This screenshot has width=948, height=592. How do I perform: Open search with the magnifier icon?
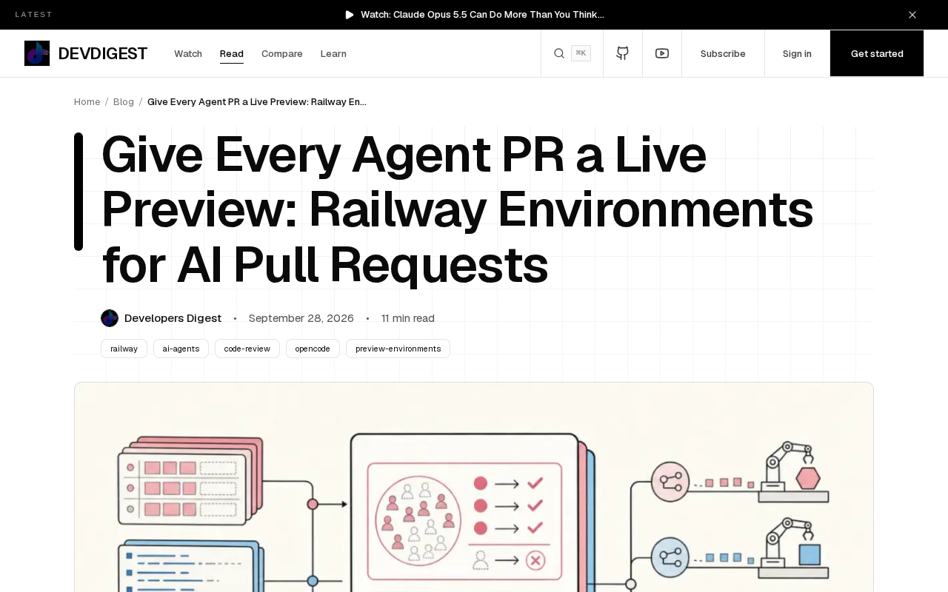[x=559, y=53]
